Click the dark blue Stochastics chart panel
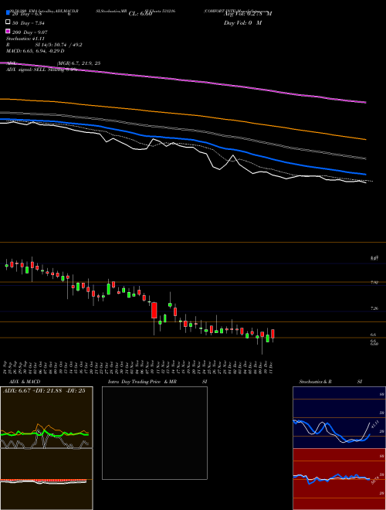 (338, 417)
